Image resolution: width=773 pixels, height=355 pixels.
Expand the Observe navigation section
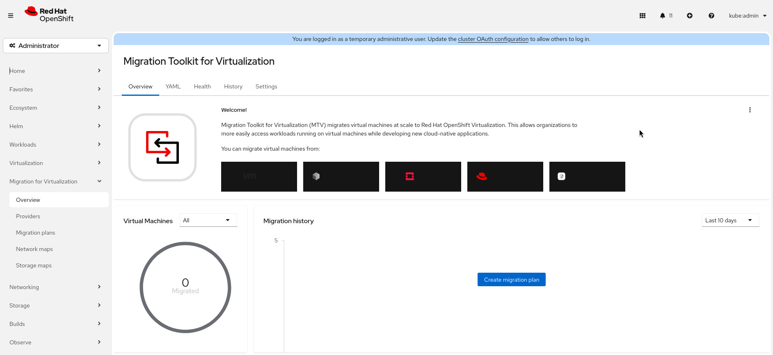(x=56, y=342)
